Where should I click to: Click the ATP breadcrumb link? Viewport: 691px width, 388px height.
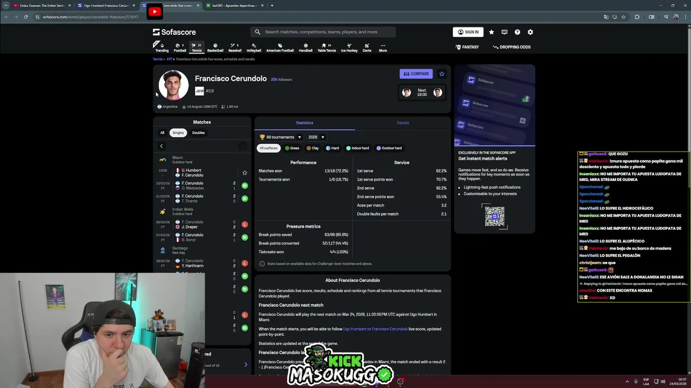coord(169,59)
